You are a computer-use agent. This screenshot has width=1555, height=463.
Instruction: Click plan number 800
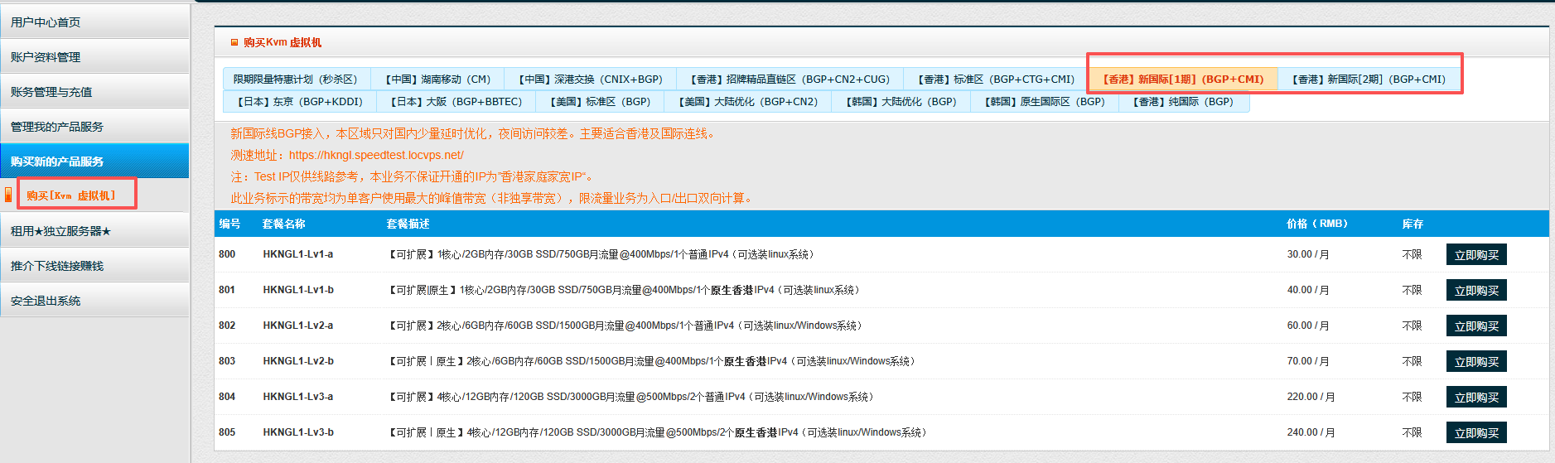point(227,254)
